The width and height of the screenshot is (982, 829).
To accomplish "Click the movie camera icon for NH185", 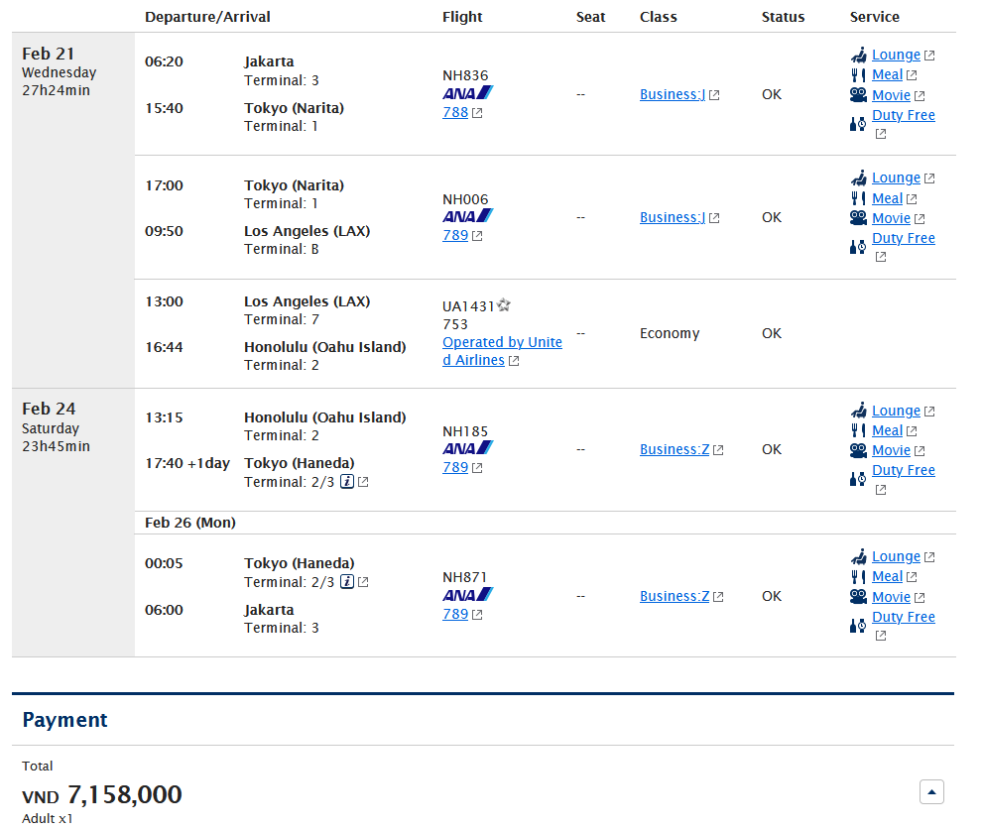I will pyautogui.click(x=858, y=451).
